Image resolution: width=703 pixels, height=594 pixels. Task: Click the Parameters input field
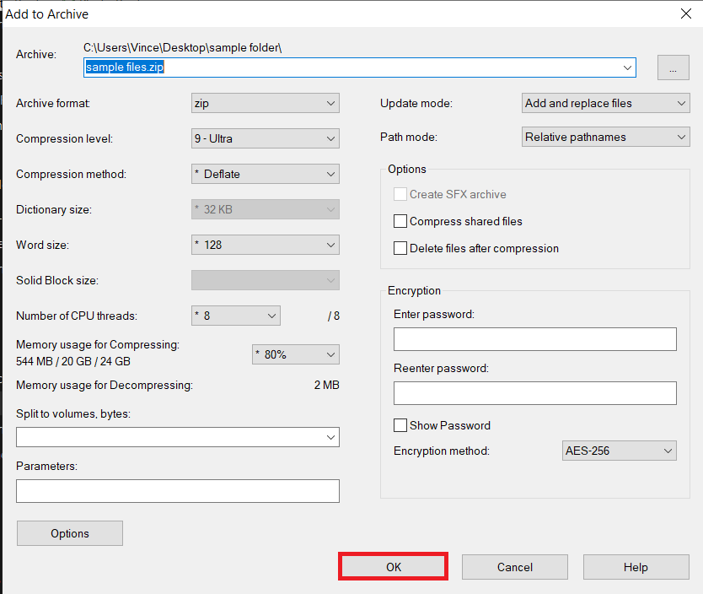[x=177, y=490]
